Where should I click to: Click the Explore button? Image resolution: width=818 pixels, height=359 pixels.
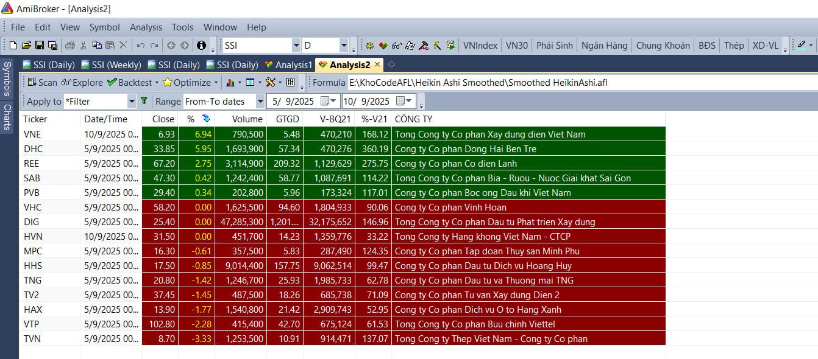coord(82,83)
